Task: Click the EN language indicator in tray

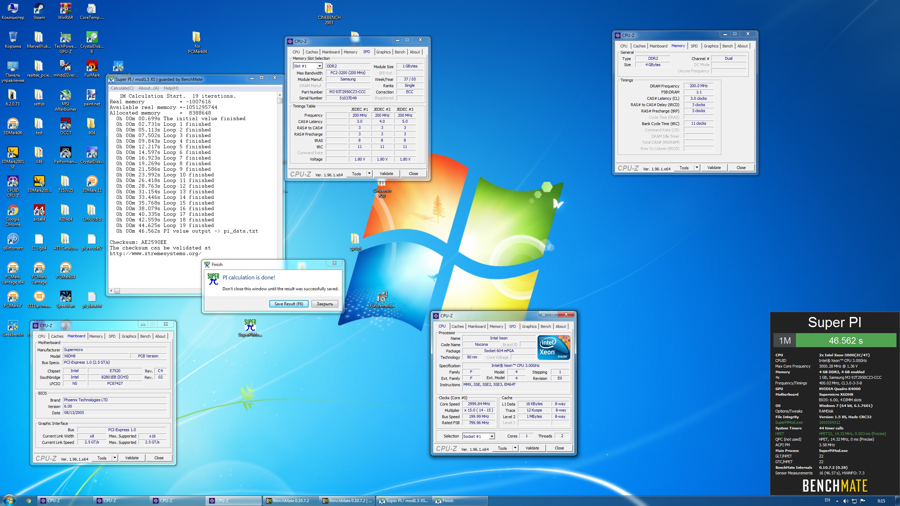Action: (x=827, y=500)
